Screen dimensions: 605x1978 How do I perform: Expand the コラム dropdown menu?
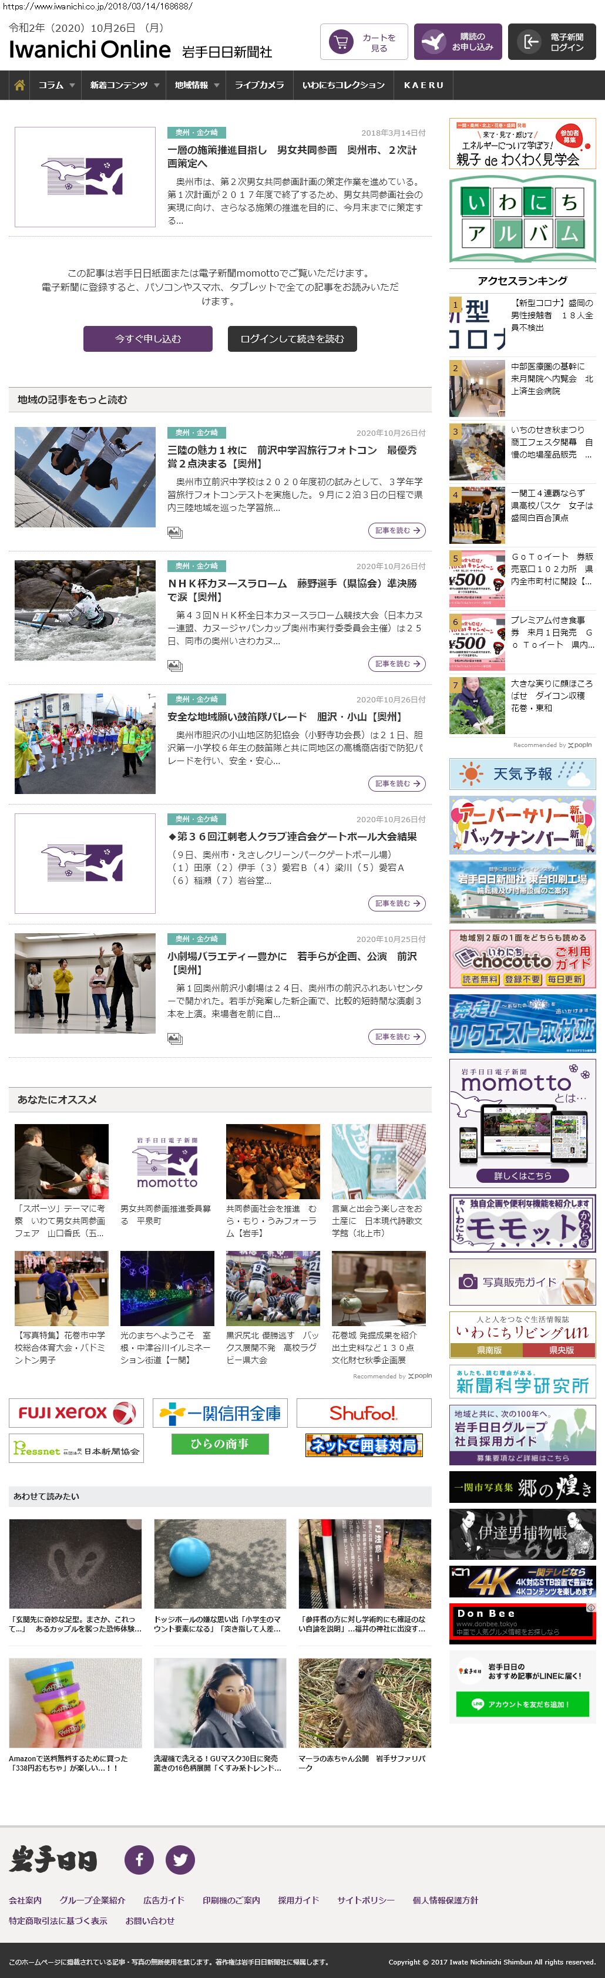pos(56,85)
